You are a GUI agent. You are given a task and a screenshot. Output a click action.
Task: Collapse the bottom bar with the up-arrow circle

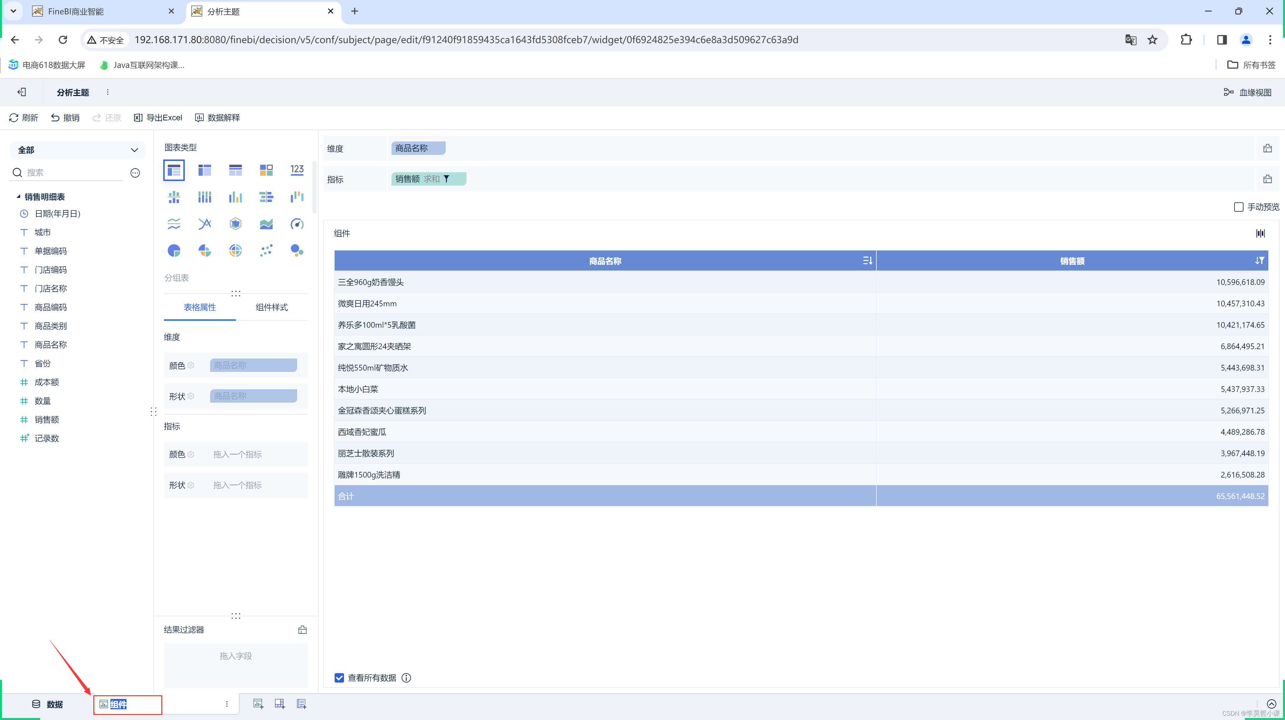click(x=1271, y=704)
